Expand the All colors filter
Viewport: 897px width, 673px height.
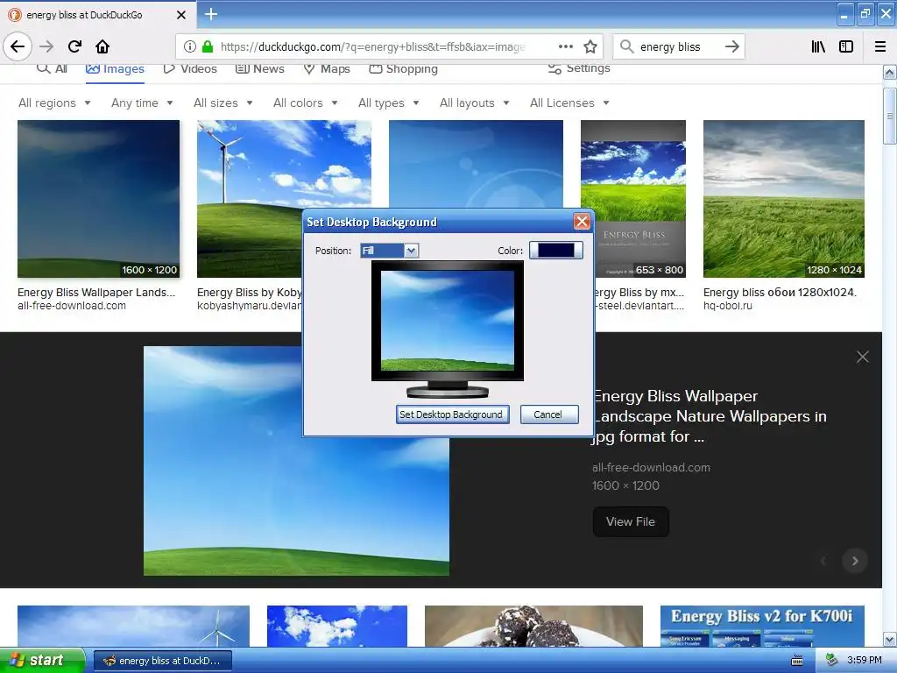pos(306,103)
